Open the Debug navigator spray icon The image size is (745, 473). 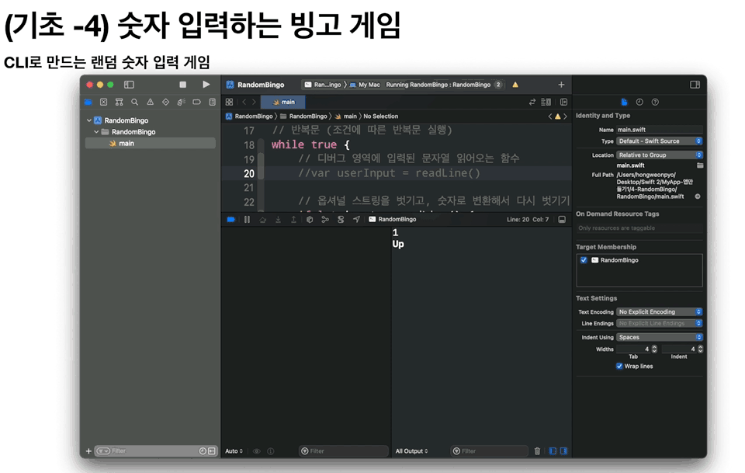coord(181,102)
